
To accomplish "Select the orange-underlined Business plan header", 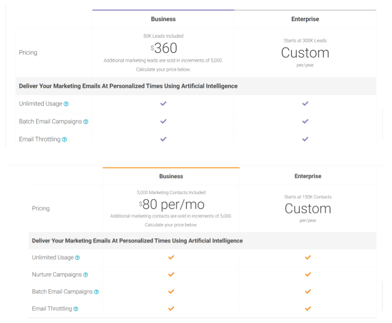I will [x=171, y=176].
